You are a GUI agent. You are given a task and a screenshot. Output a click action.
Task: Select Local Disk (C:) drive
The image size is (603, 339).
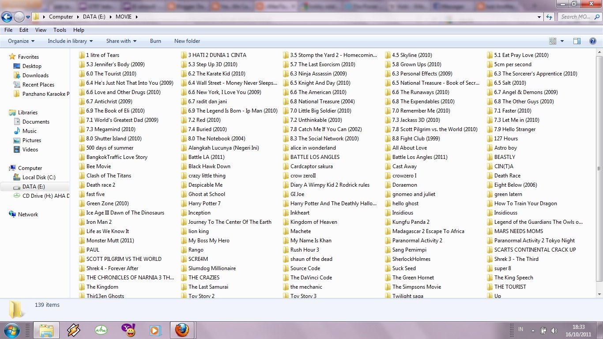[39, 177]
